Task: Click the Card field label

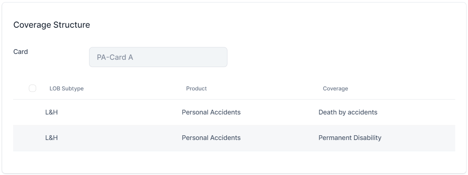Action: pyautogui.click(x=20, y=52)
